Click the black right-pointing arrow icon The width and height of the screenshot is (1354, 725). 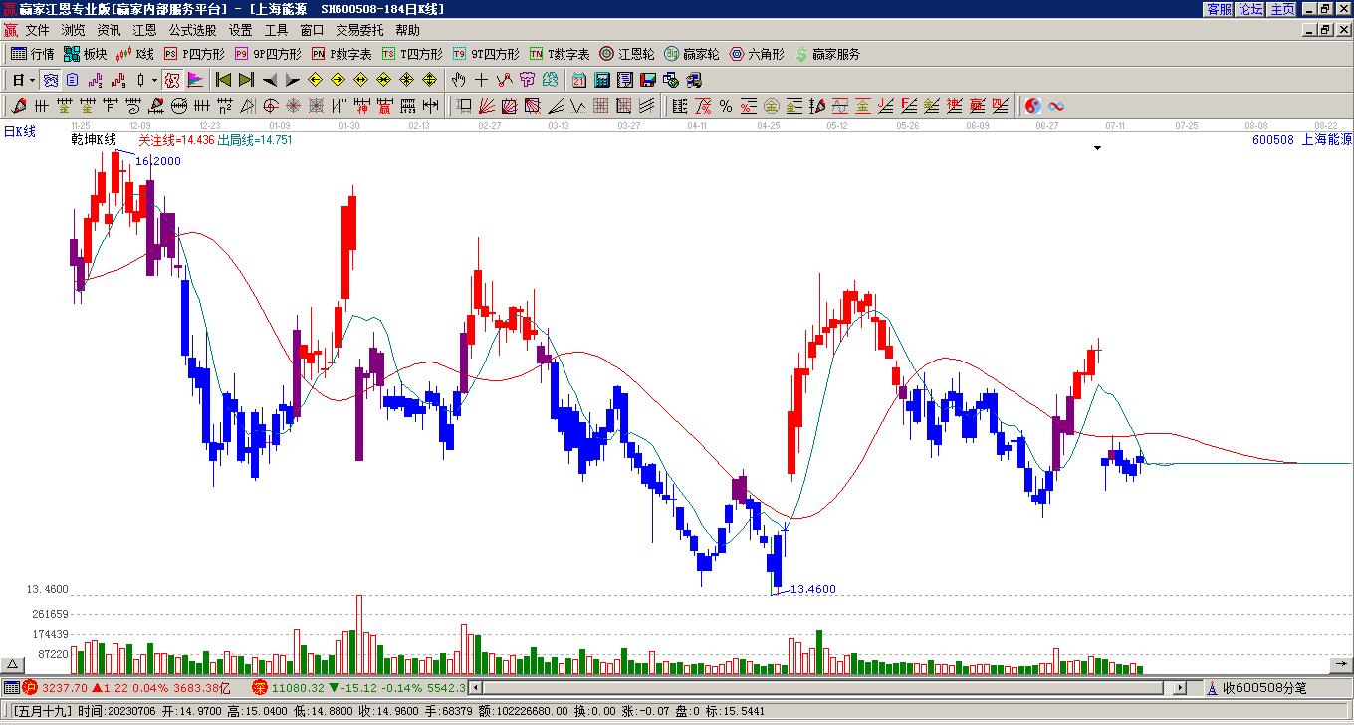(292, 80)
